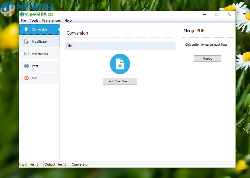Click the Conversion label in status bar
Screen dimensions: 250x178
coord(80,164)
